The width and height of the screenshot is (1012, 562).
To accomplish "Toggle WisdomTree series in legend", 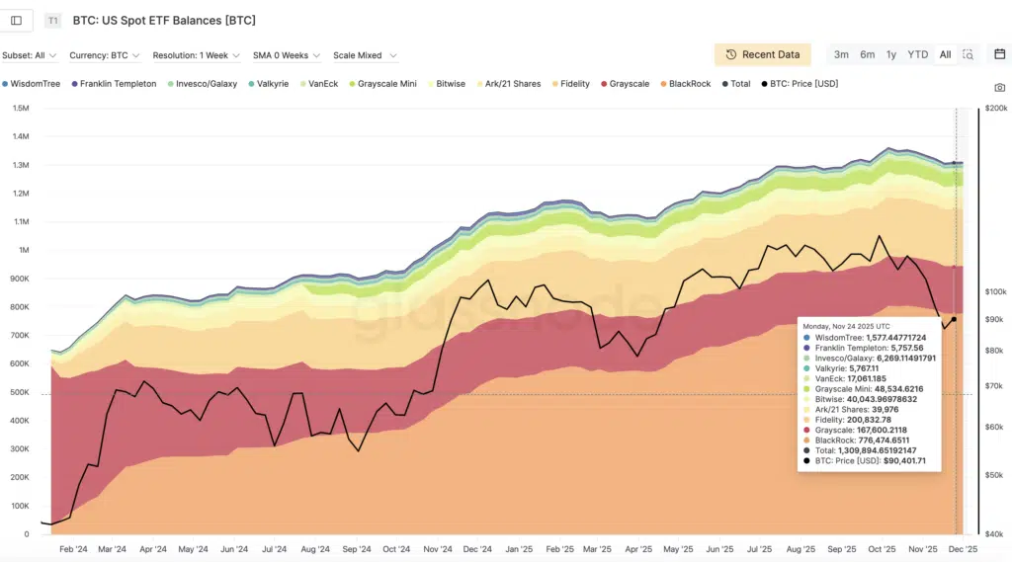I will [33, 84].
